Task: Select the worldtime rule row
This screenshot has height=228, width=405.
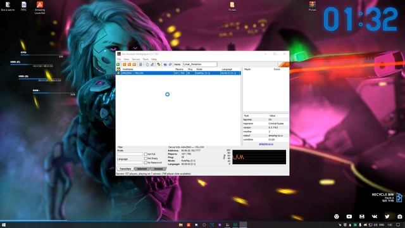Action: (266, 139)
